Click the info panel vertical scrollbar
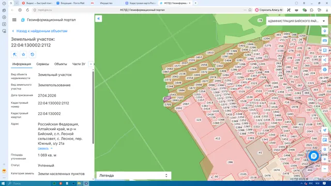Screen dimensions: 331x186 pyautogui.click(x=93, y=107)
